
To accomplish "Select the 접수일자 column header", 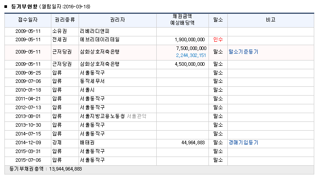I will tap(28, 20).
